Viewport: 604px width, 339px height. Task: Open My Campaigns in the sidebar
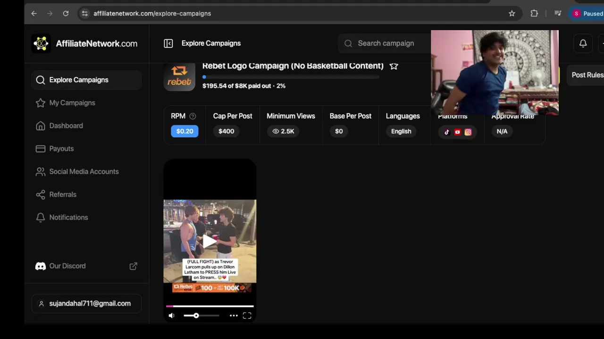(x=87, y=103)
